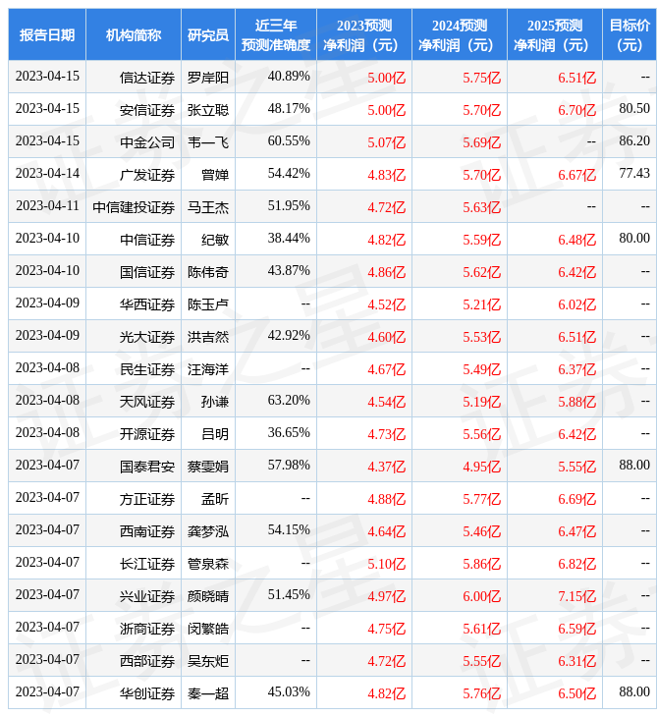Image resolution: width=657 pixels, height=717 pixels.
Task: Click researcher name 曾婵
Action: coord(215,175)
